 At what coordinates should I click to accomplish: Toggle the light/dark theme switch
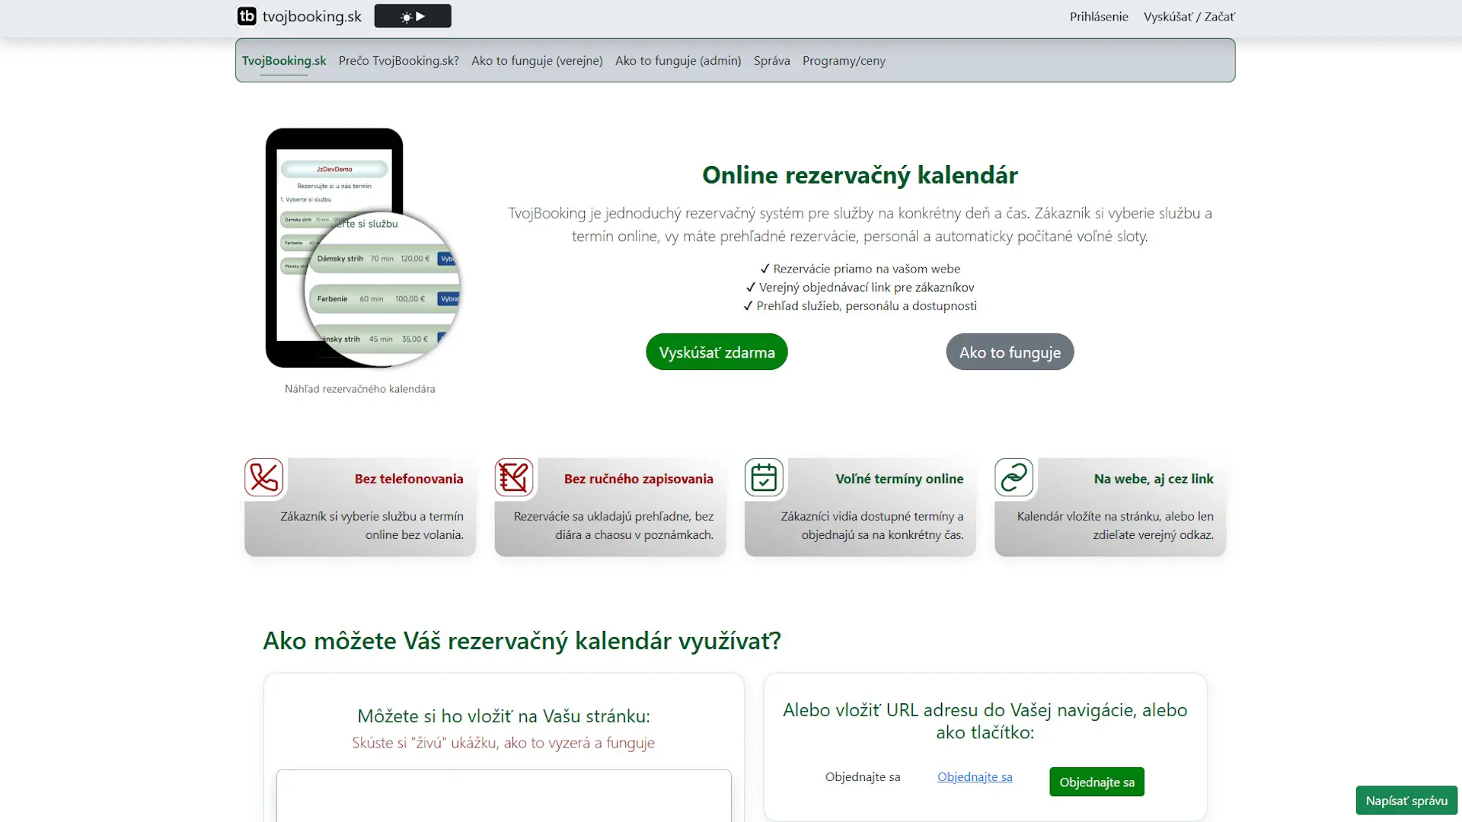(x=413, y=16)
